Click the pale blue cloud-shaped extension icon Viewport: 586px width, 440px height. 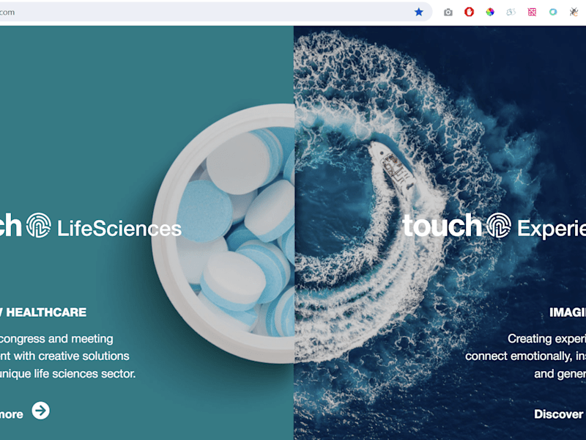(511, 12)
